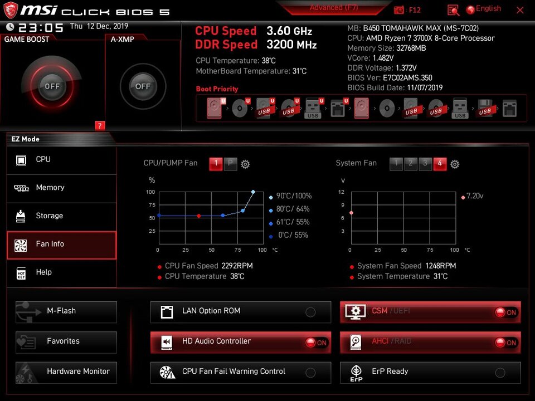
Task: Click the 23:05 system time display
Action: tap(41, 27)
